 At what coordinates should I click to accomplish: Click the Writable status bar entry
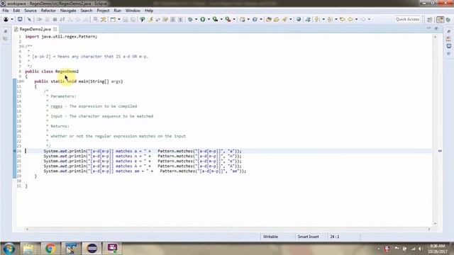pyautogui.click(x=270, y=237)
